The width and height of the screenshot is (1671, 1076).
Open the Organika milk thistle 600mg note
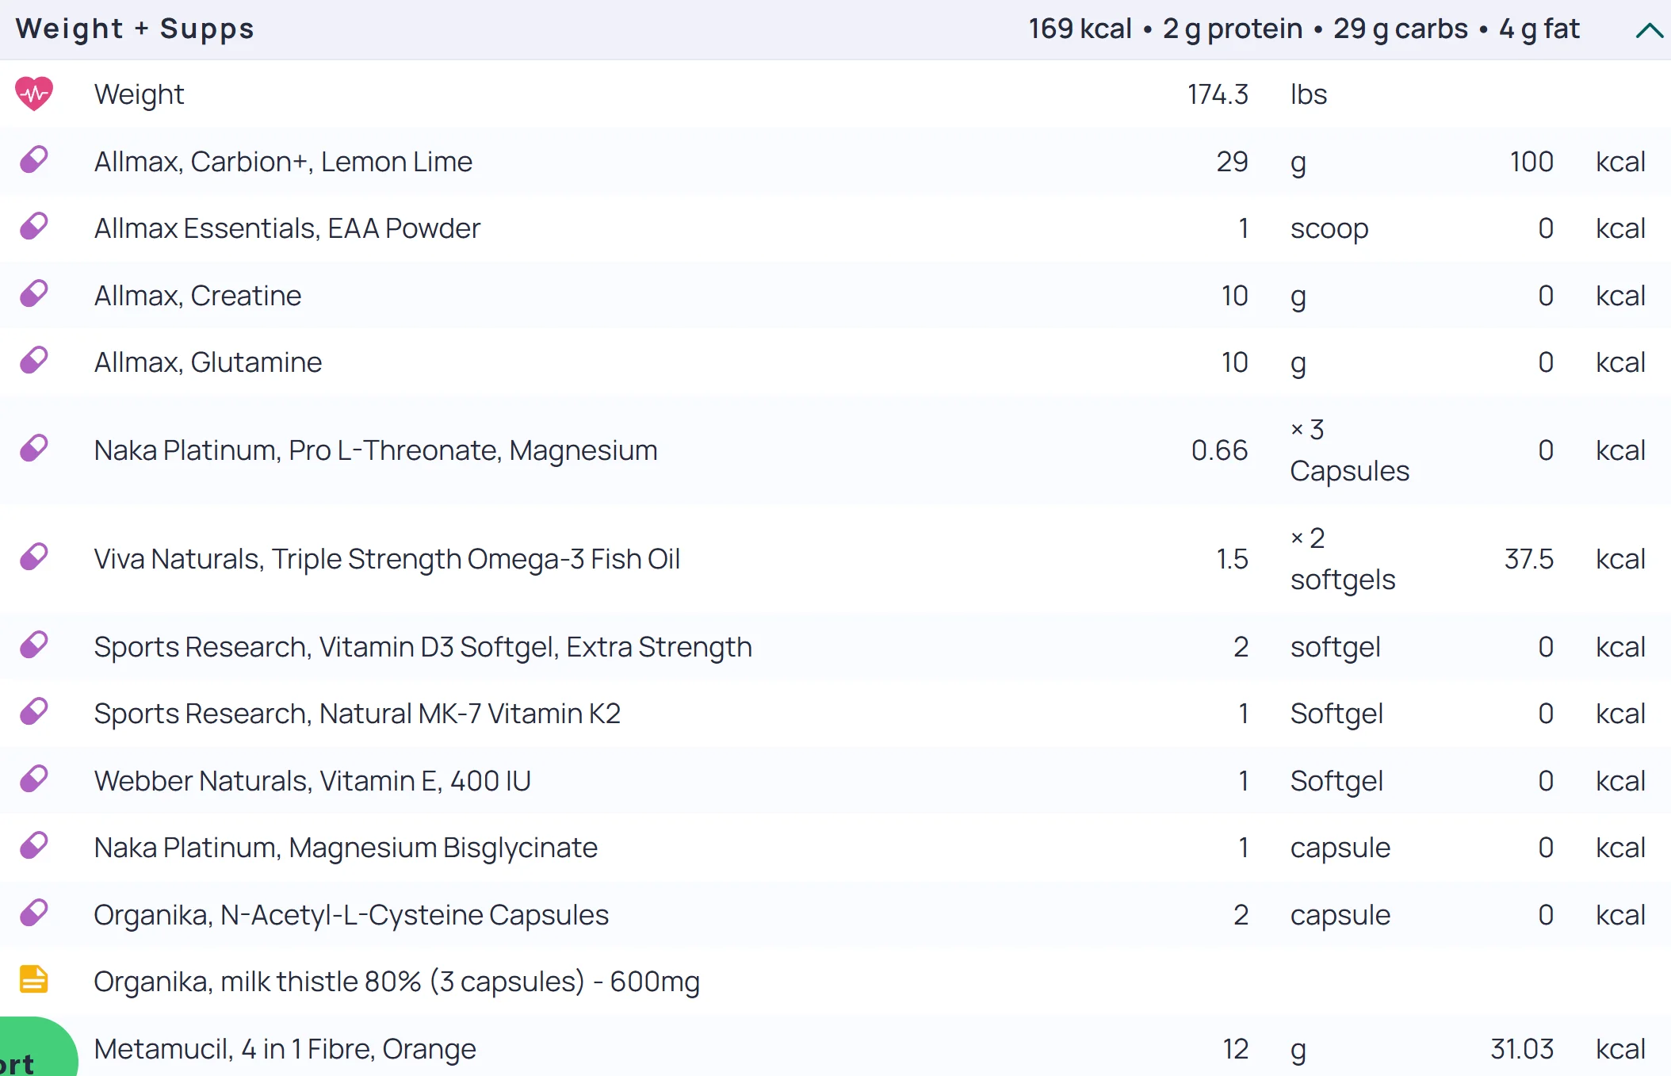pyautogui.click(x=396, y=982)
